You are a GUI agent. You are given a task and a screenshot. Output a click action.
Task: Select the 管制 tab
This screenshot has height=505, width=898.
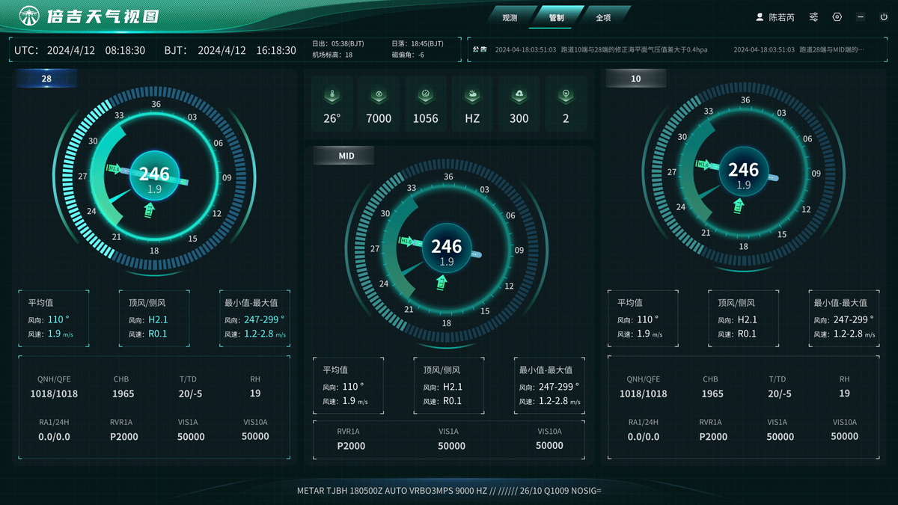point(556,17)
